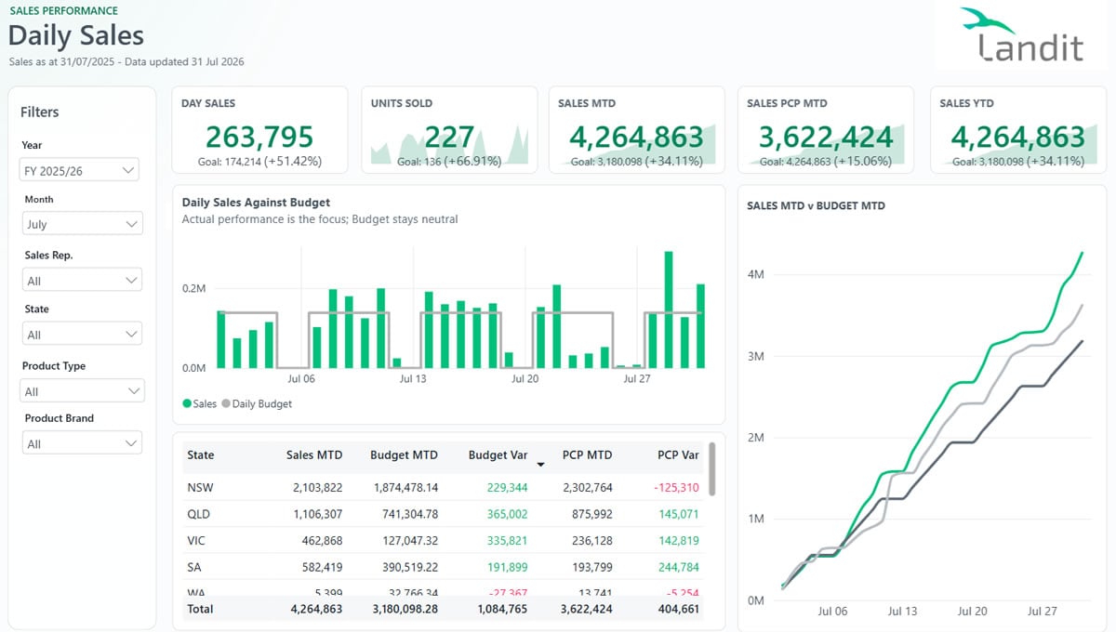1116x632 pixels.
Task: Click the VIC row label
Action: point(197,541)
